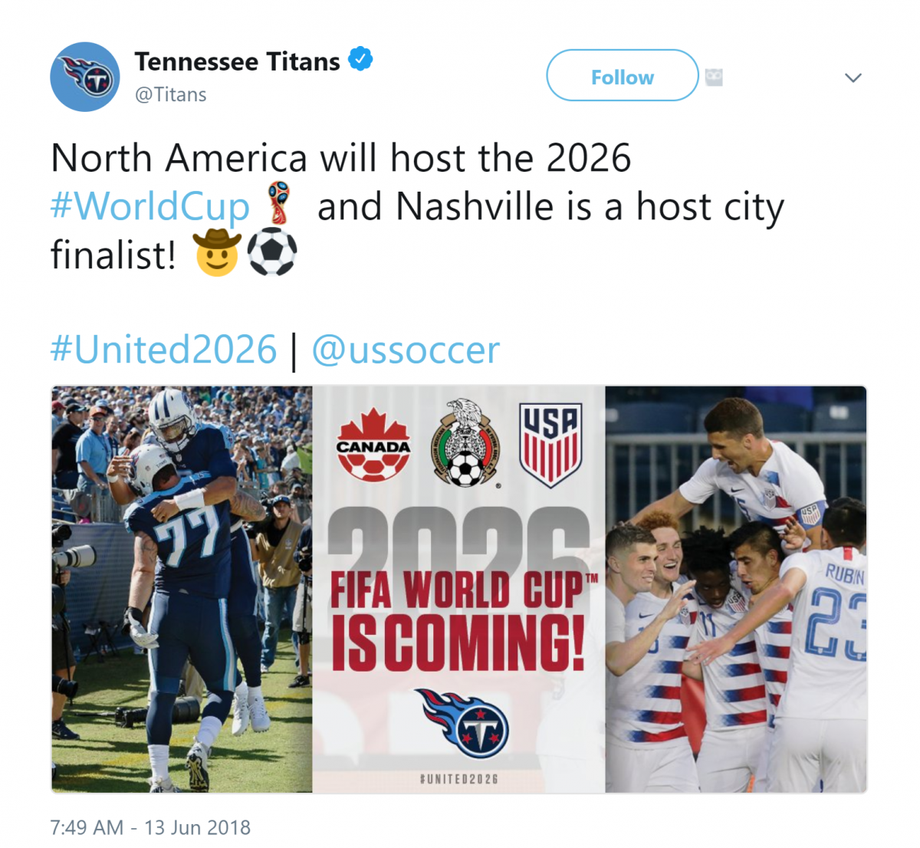Click the Titans logo in the graphic

[x=462, y=722]
